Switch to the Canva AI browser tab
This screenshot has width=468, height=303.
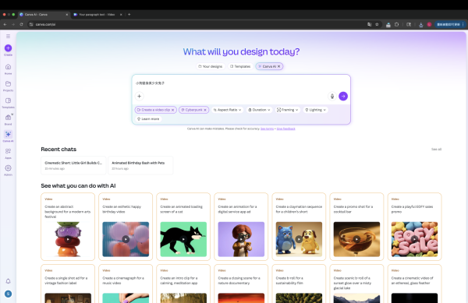coord(44,14)
